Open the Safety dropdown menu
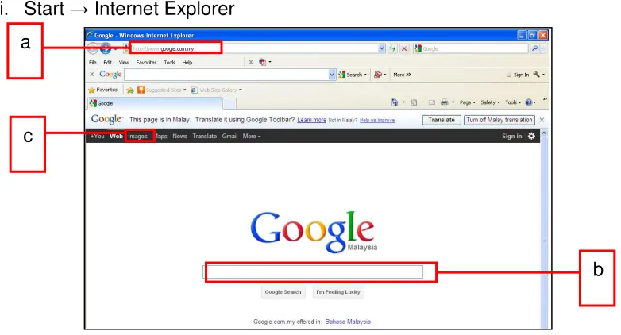621x335 pixels. tap(490, 102)
